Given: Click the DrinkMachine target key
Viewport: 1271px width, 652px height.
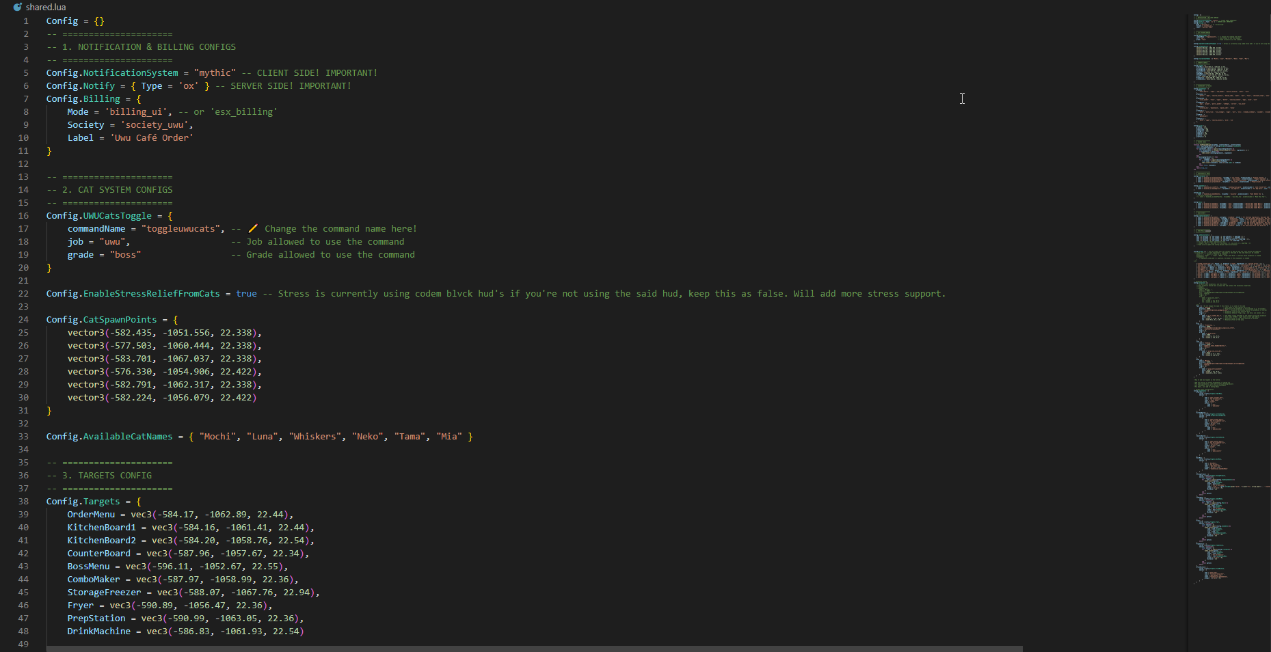Looking at the screenshot, I should click(98, 631).
